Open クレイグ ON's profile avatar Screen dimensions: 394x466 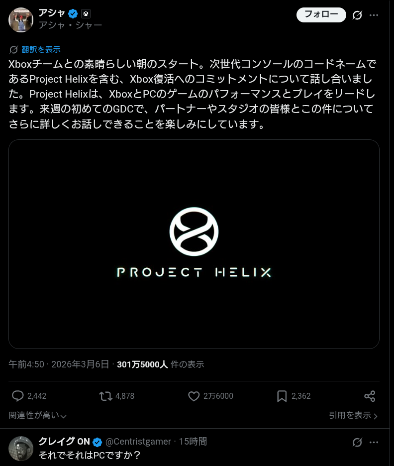click(21, 448)
